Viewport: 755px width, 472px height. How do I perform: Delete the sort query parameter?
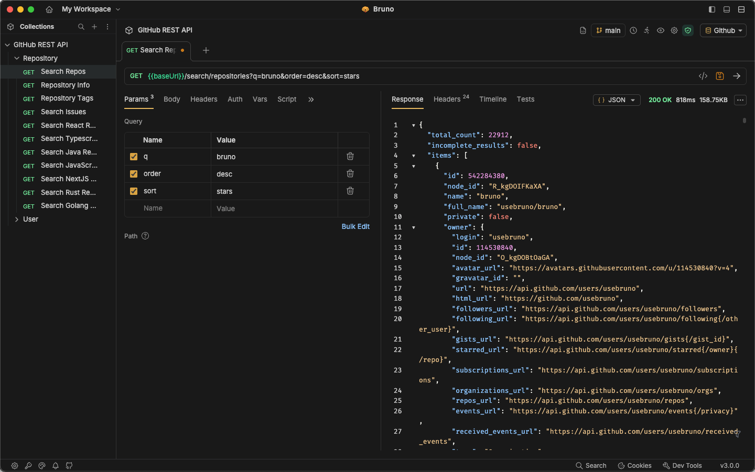[x=350, y=191]
